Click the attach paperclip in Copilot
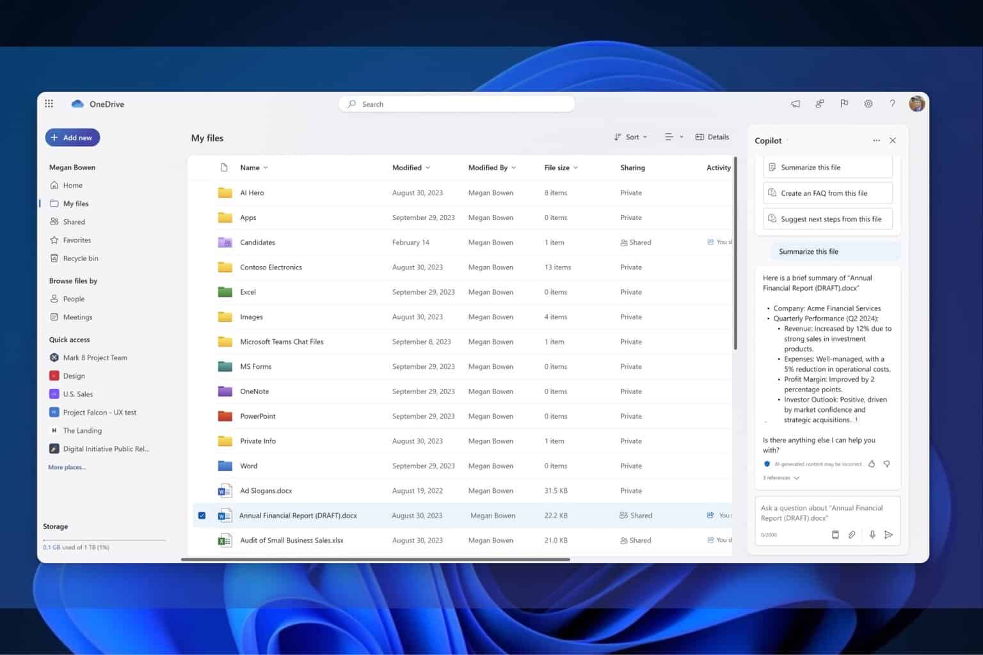Image resolution: width=983 pixels, height=655 pixels. click(x=852, y=535)
